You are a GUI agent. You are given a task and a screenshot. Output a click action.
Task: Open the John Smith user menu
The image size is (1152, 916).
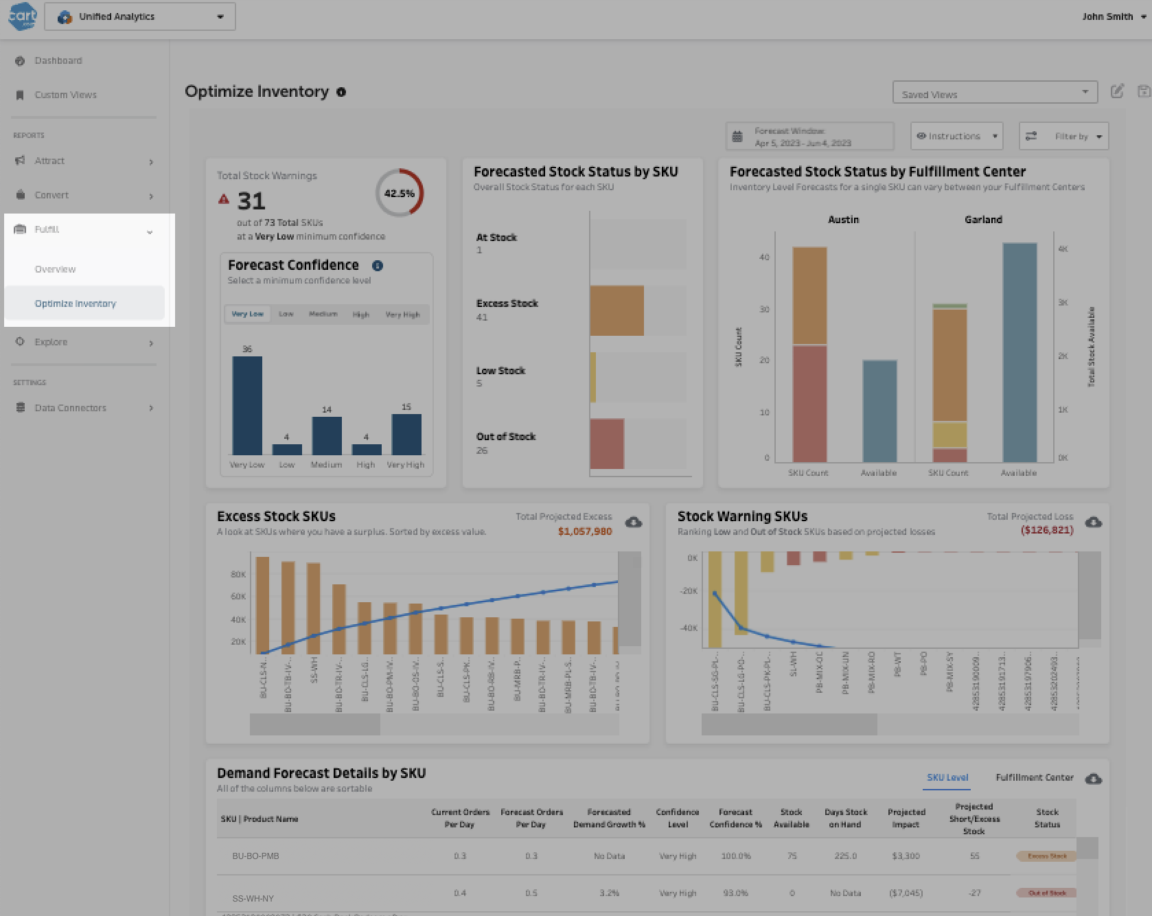[x=1114, y=16]
